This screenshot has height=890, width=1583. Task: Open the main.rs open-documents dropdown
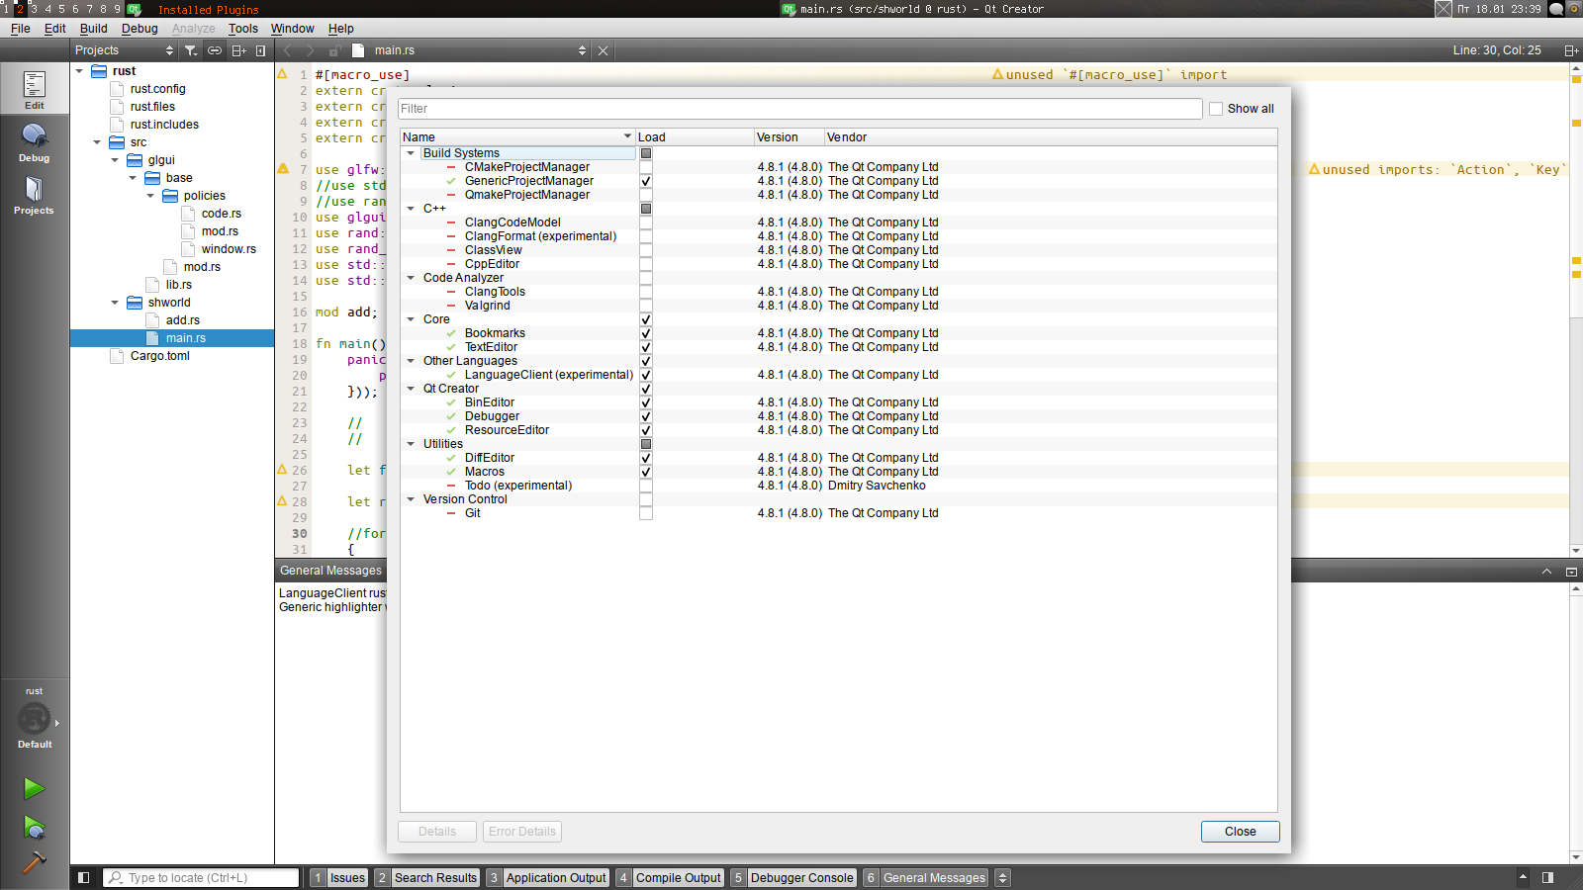point(468,50)
